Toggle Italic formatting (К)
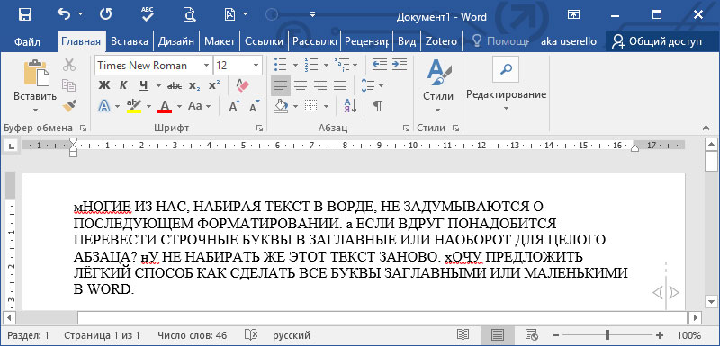Viewport: 720px width, 346px height. point(123,85)
